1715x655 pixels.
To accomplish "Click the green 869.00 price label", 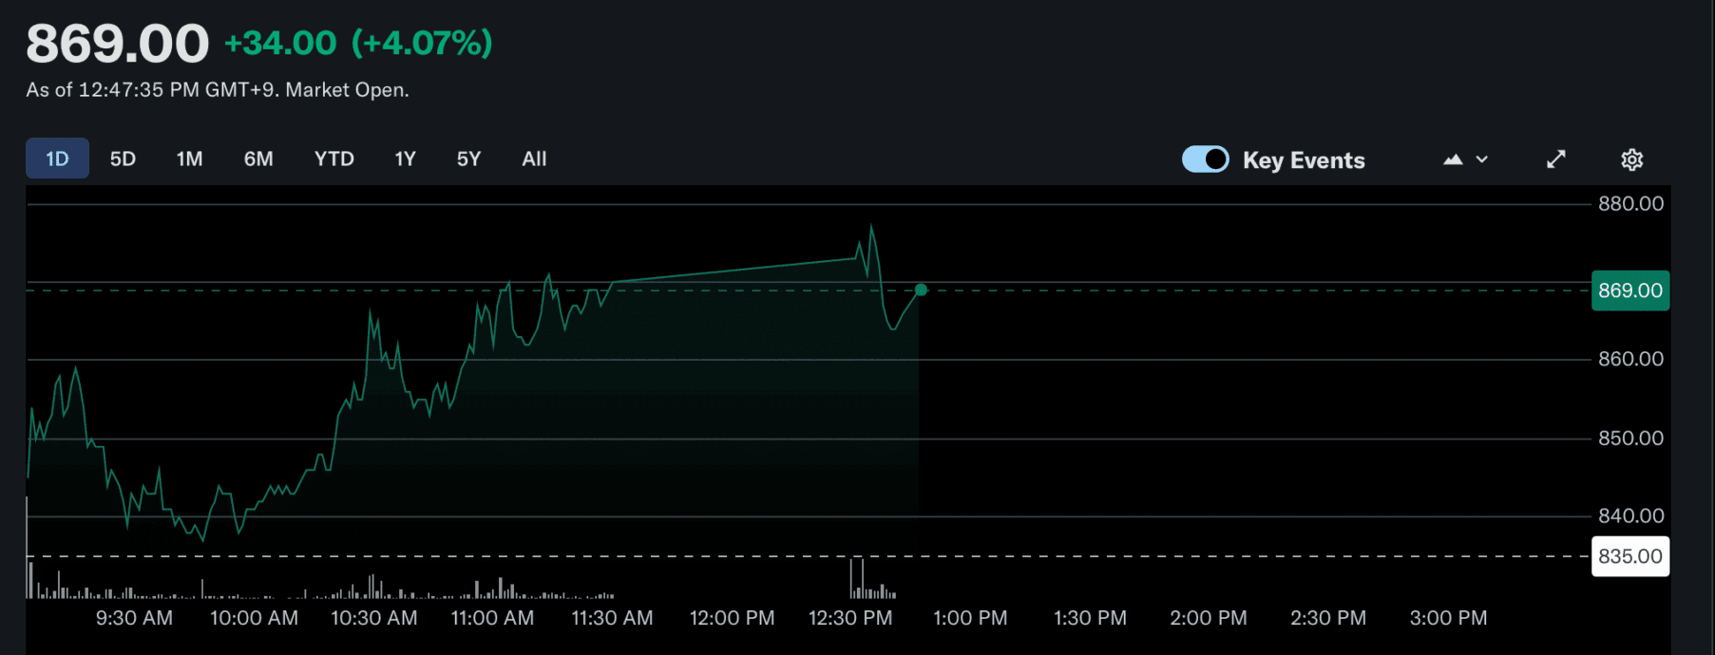I will (1630, 290).
